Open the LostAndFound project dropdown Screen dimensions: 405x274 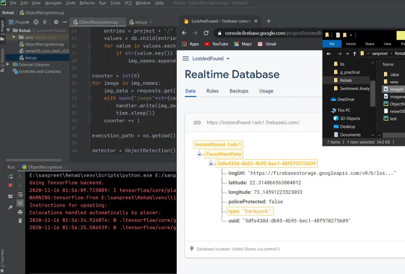point(228,59)
